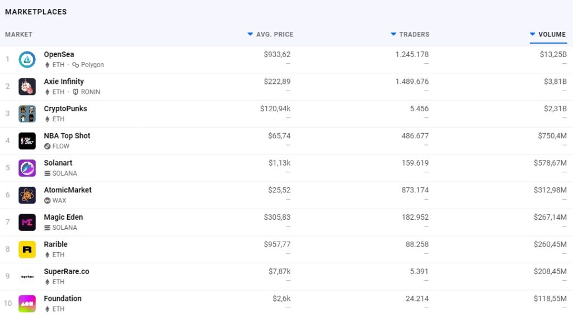This screenshot has height=316, width=573.
Task: Click the yellow Rarible icon
Action: [x=27, y=249]
